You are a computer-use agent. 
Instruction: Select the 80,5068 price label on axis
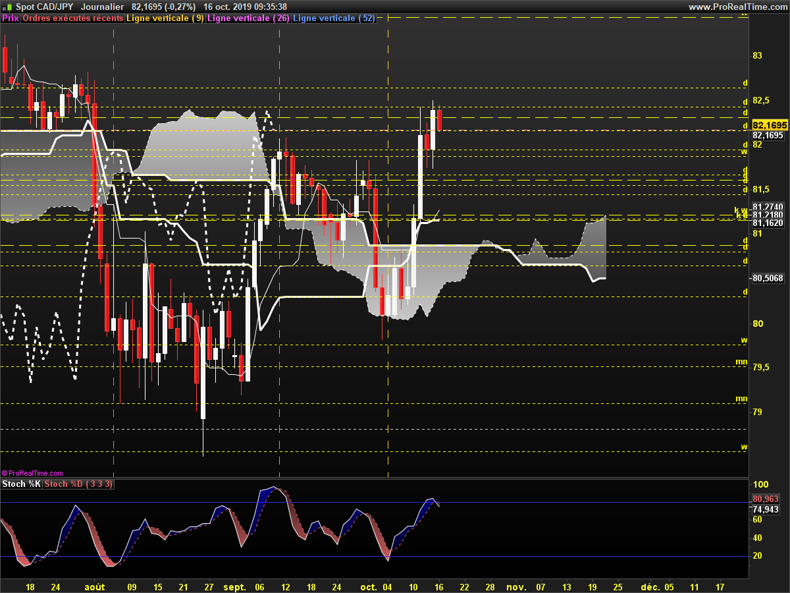coord(768,278)
